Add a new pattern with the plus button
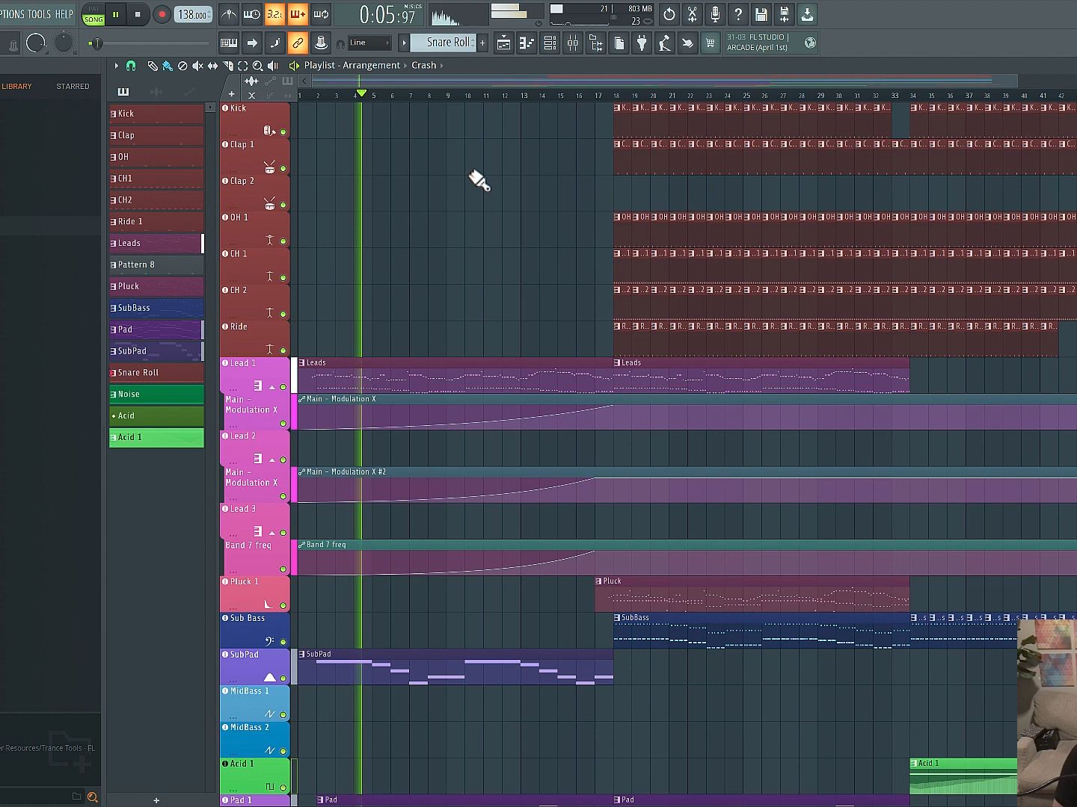The height and width of the screenshot is (807, 1077). (482, 43)
